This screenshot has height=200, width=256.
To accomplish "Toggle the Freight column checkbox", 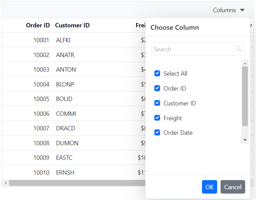I will (x=157, y=118).
